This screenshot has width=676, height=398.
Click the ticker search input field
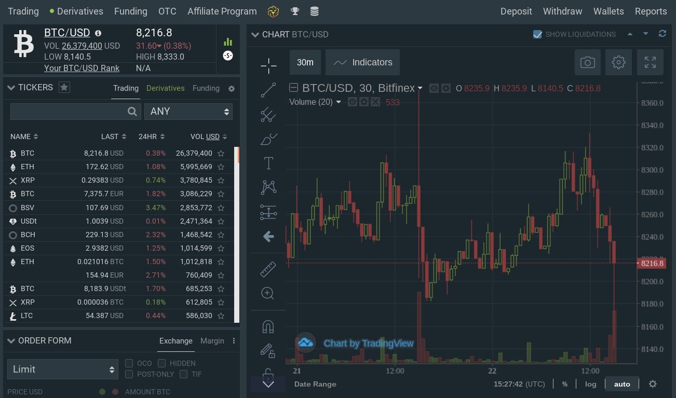75,112
